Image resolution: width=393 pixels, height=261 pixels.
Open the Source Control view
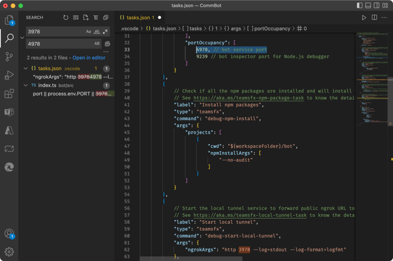9,57
